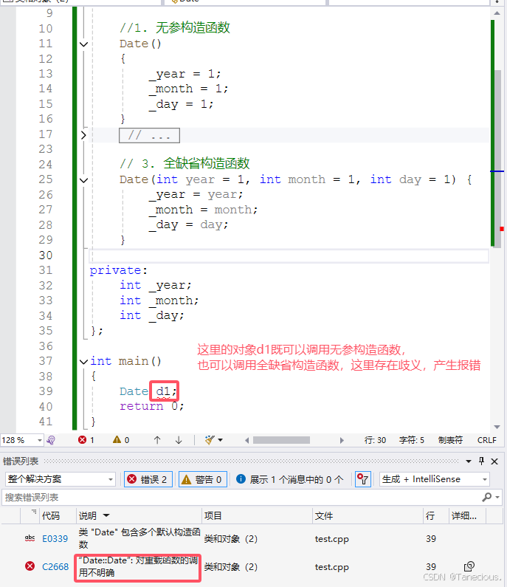The height and width of the screenshot is (587, 507).
Task: Click the 详细... column header
Action: tap(464, 516)
